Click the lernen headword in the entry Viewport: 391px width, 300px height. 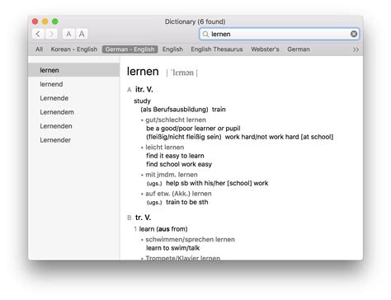(x=143, y=72)
